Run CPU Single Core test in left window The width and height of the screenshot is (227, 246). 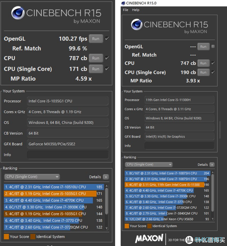click(x=96, y=69)
